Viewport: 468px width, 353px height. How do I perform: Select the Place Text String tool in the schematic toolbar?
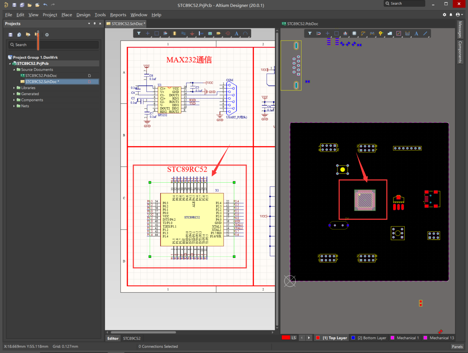(236, 33)
